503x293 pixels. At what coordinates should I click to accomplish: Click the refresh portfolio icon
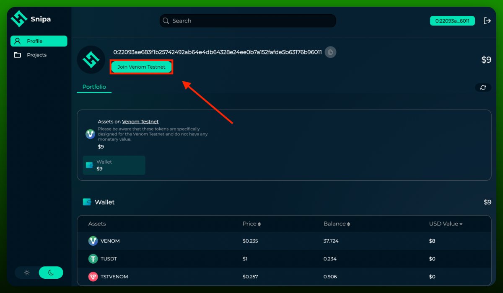[483, 87]
